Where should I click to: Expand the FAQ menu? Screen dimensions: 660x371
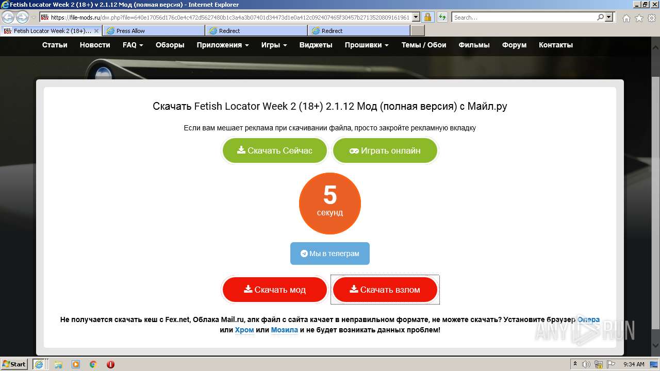click(133, 45)
